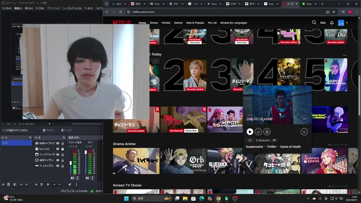The image size is (361, 203).
Task: Expand Squid Game more info chevron
Action: tap(304, 132)
